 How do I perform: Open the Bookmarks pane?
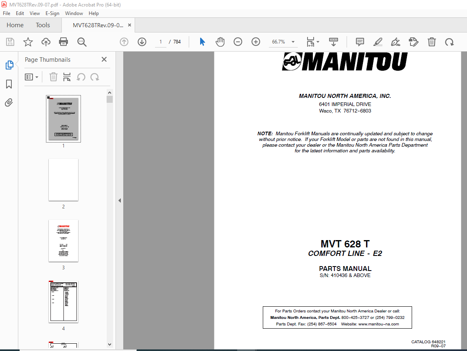[9, 84]
